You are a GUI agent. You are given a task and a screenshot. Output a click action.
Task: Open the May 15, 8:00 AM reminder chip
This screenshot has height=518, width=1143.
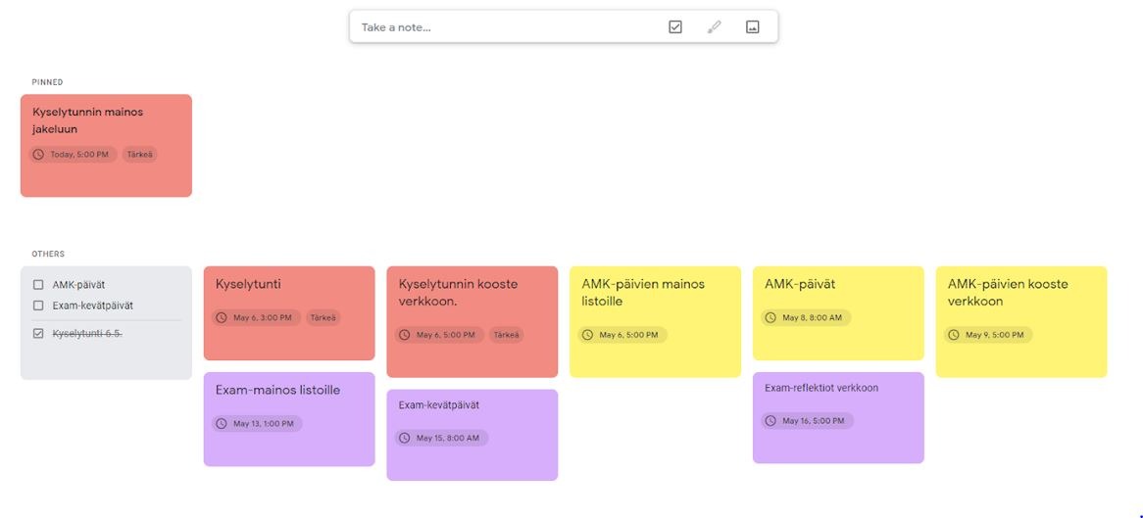[x=440, y=438]
